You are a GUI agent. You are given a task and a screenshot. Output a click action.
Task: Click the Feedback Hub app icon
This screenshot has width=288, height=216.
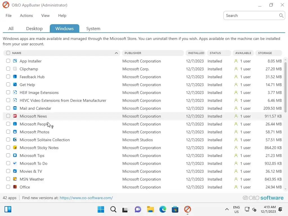click(15, 76)
